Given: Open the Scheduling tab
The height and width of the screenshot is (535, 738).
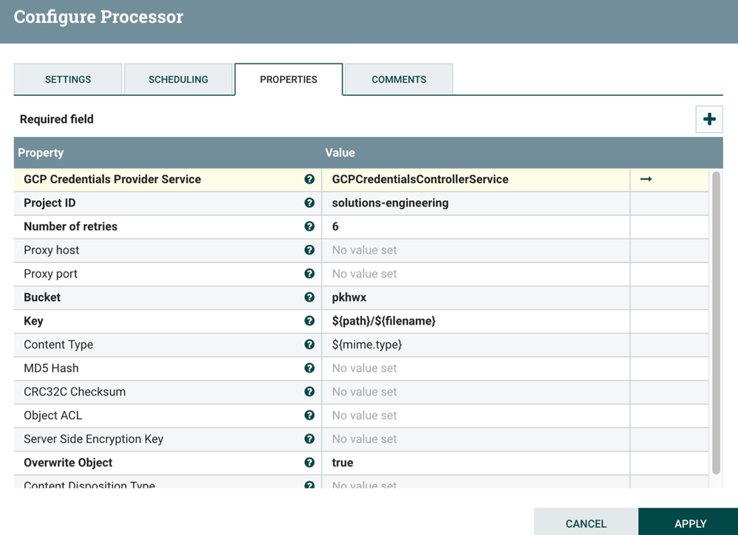Looking at the screenshot, I should point(178,80).
